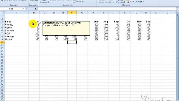The image size is (179, 101).
Task: Select column A header
Action: (x=17, y=13)
